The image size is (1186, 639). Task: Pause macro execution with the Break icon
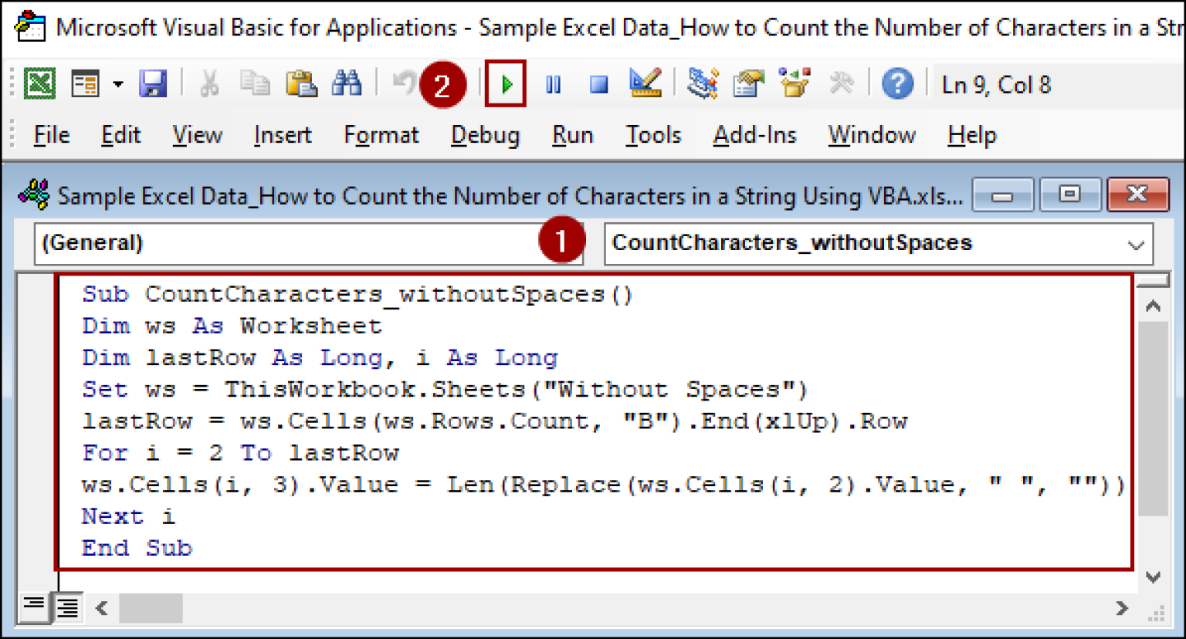click(x=553, y=83)
